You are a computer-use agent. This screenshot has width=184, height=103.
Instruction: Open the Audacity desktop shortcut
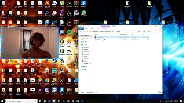tap(40, 90)
